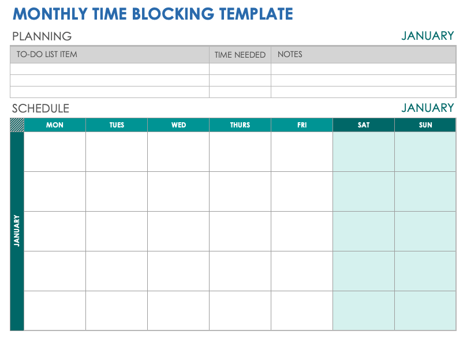The image size is (467, 342).
Task: Select the SCHEDULE section heading
Action: coord(40,108)
